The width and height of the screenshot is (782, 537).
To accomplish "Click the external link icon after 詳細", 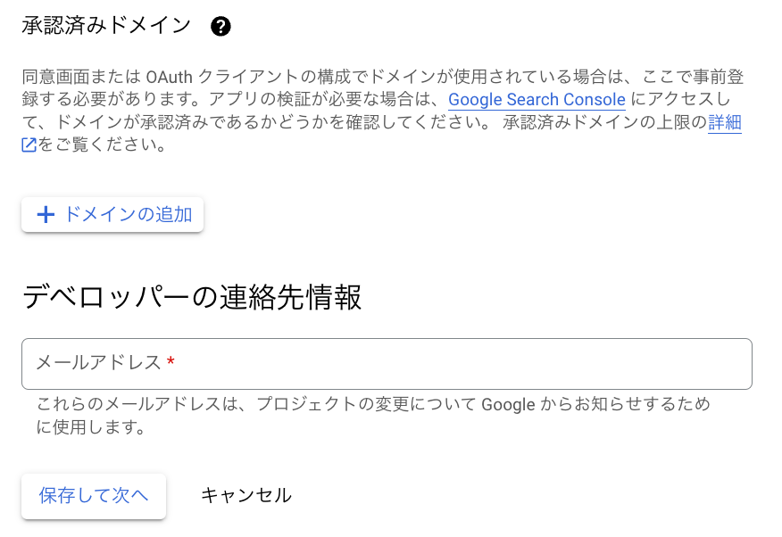I will coord(29,145).
